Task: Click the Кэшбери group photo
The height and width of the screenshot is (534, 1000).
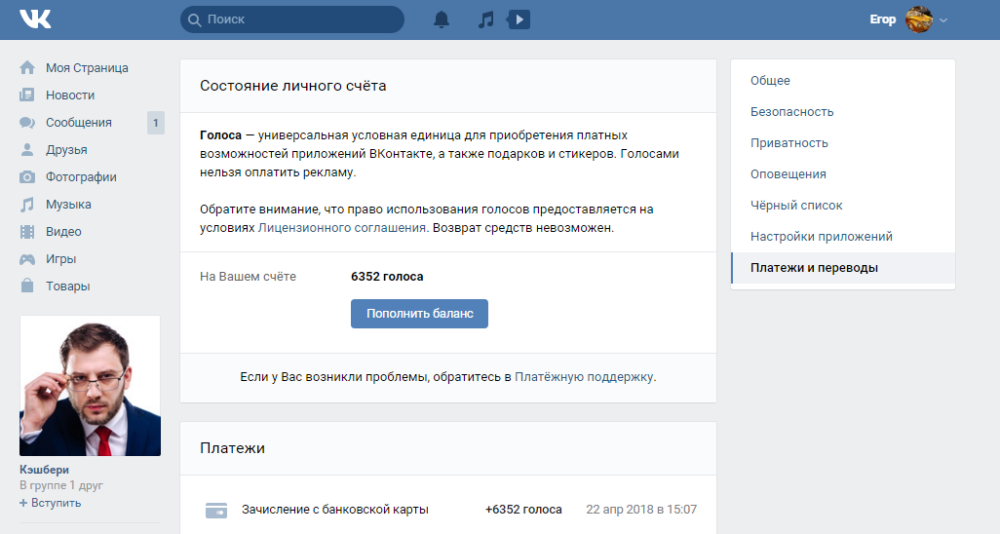Action: pos(90,385)
